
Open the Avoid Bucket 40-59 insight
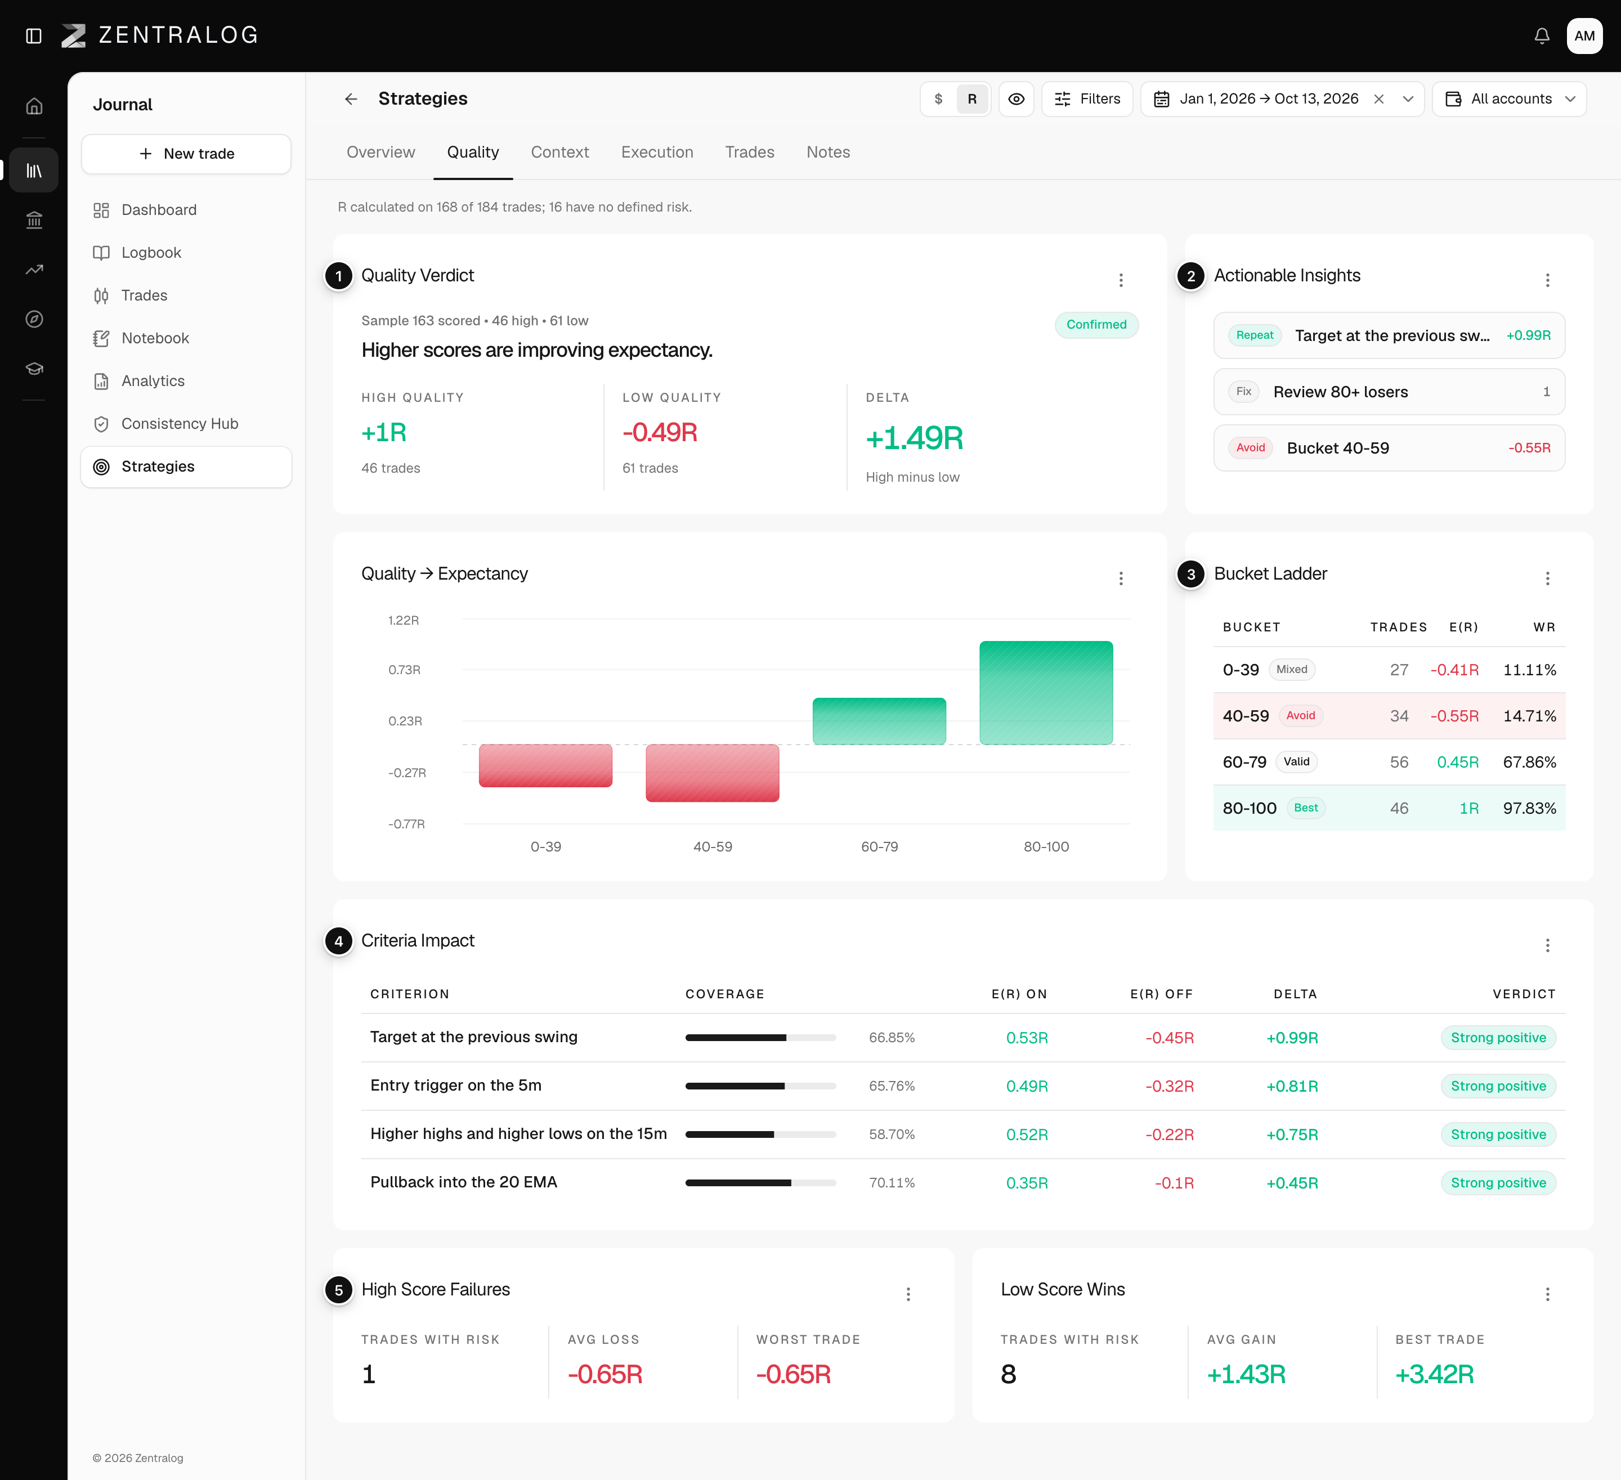(x=1389, y=448)
